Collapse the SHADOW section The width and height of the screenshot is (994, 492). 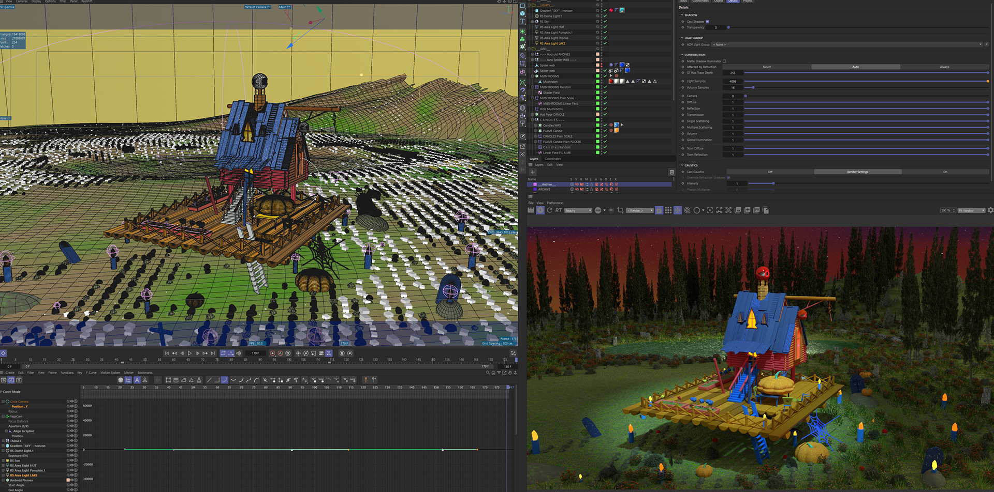pyautogui.click(x=682, y=15)
